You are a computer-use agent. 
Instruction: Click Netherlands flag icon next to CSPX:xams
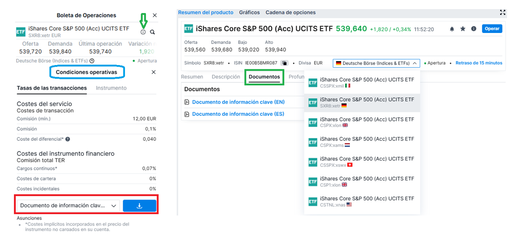tap(347, 145)
